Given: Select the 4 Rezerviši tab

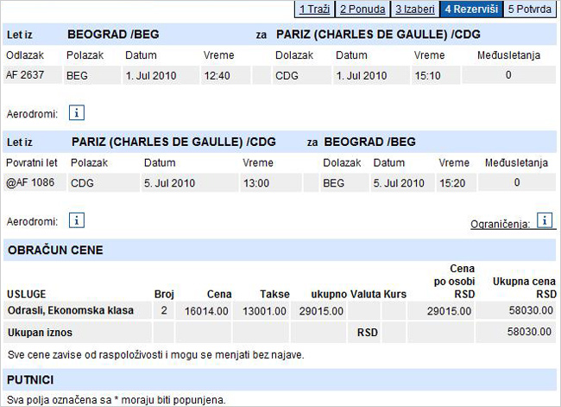Looking at the screenshot, I should click(471, 10).
